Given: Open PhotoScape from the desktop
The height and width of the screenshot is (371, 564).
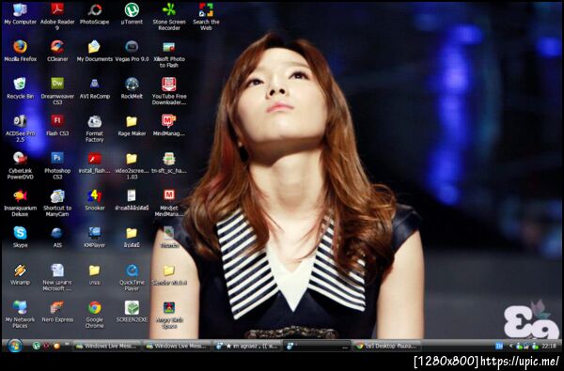Looking at the screenshot, I should (x=95, y=14).
